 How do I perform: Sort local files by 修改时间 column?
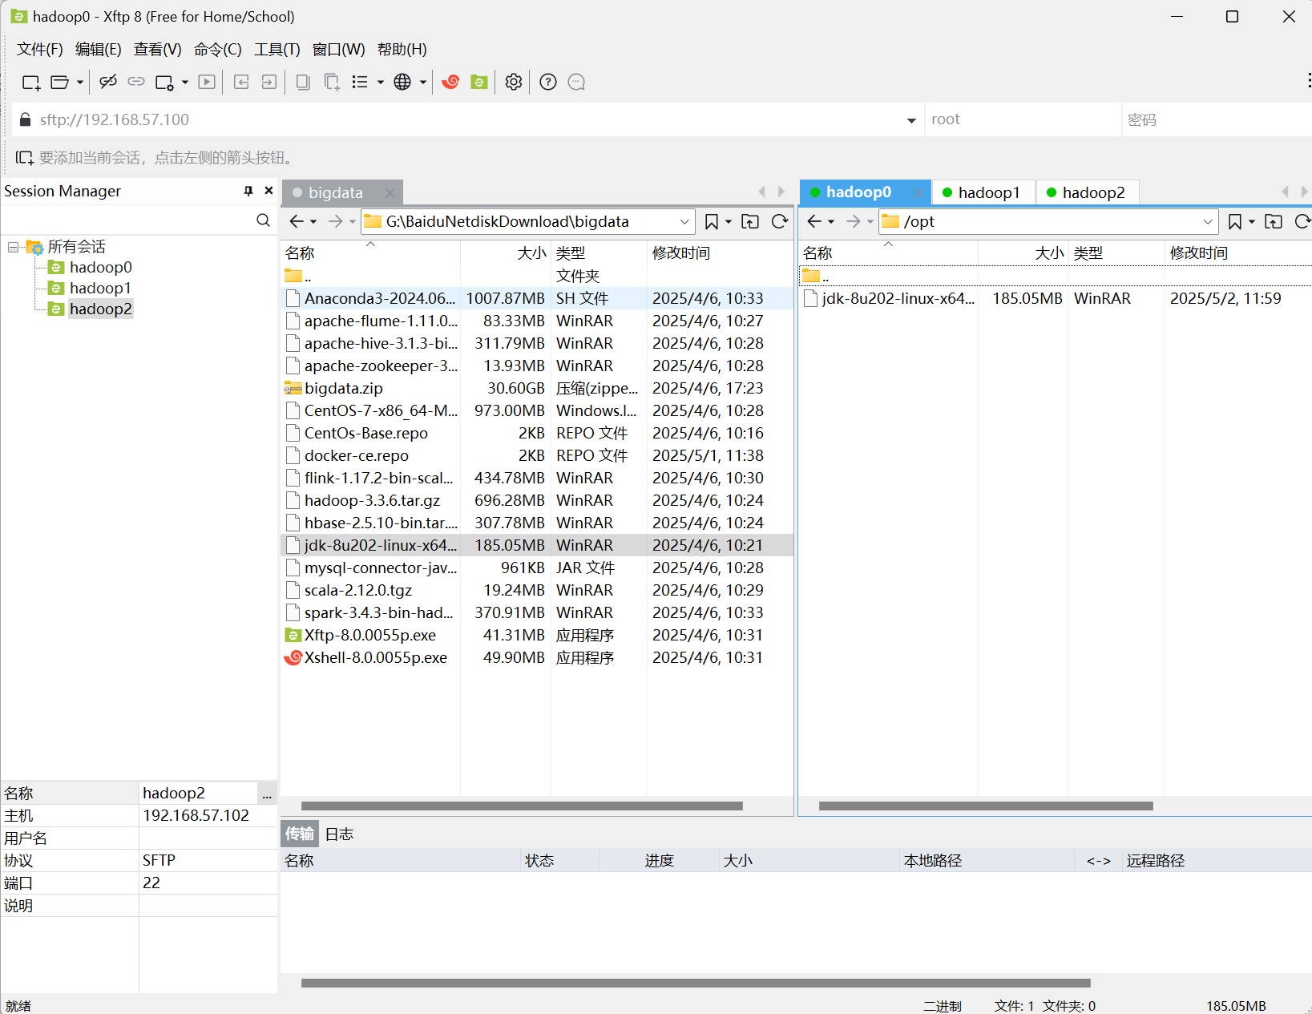[720, 253]
